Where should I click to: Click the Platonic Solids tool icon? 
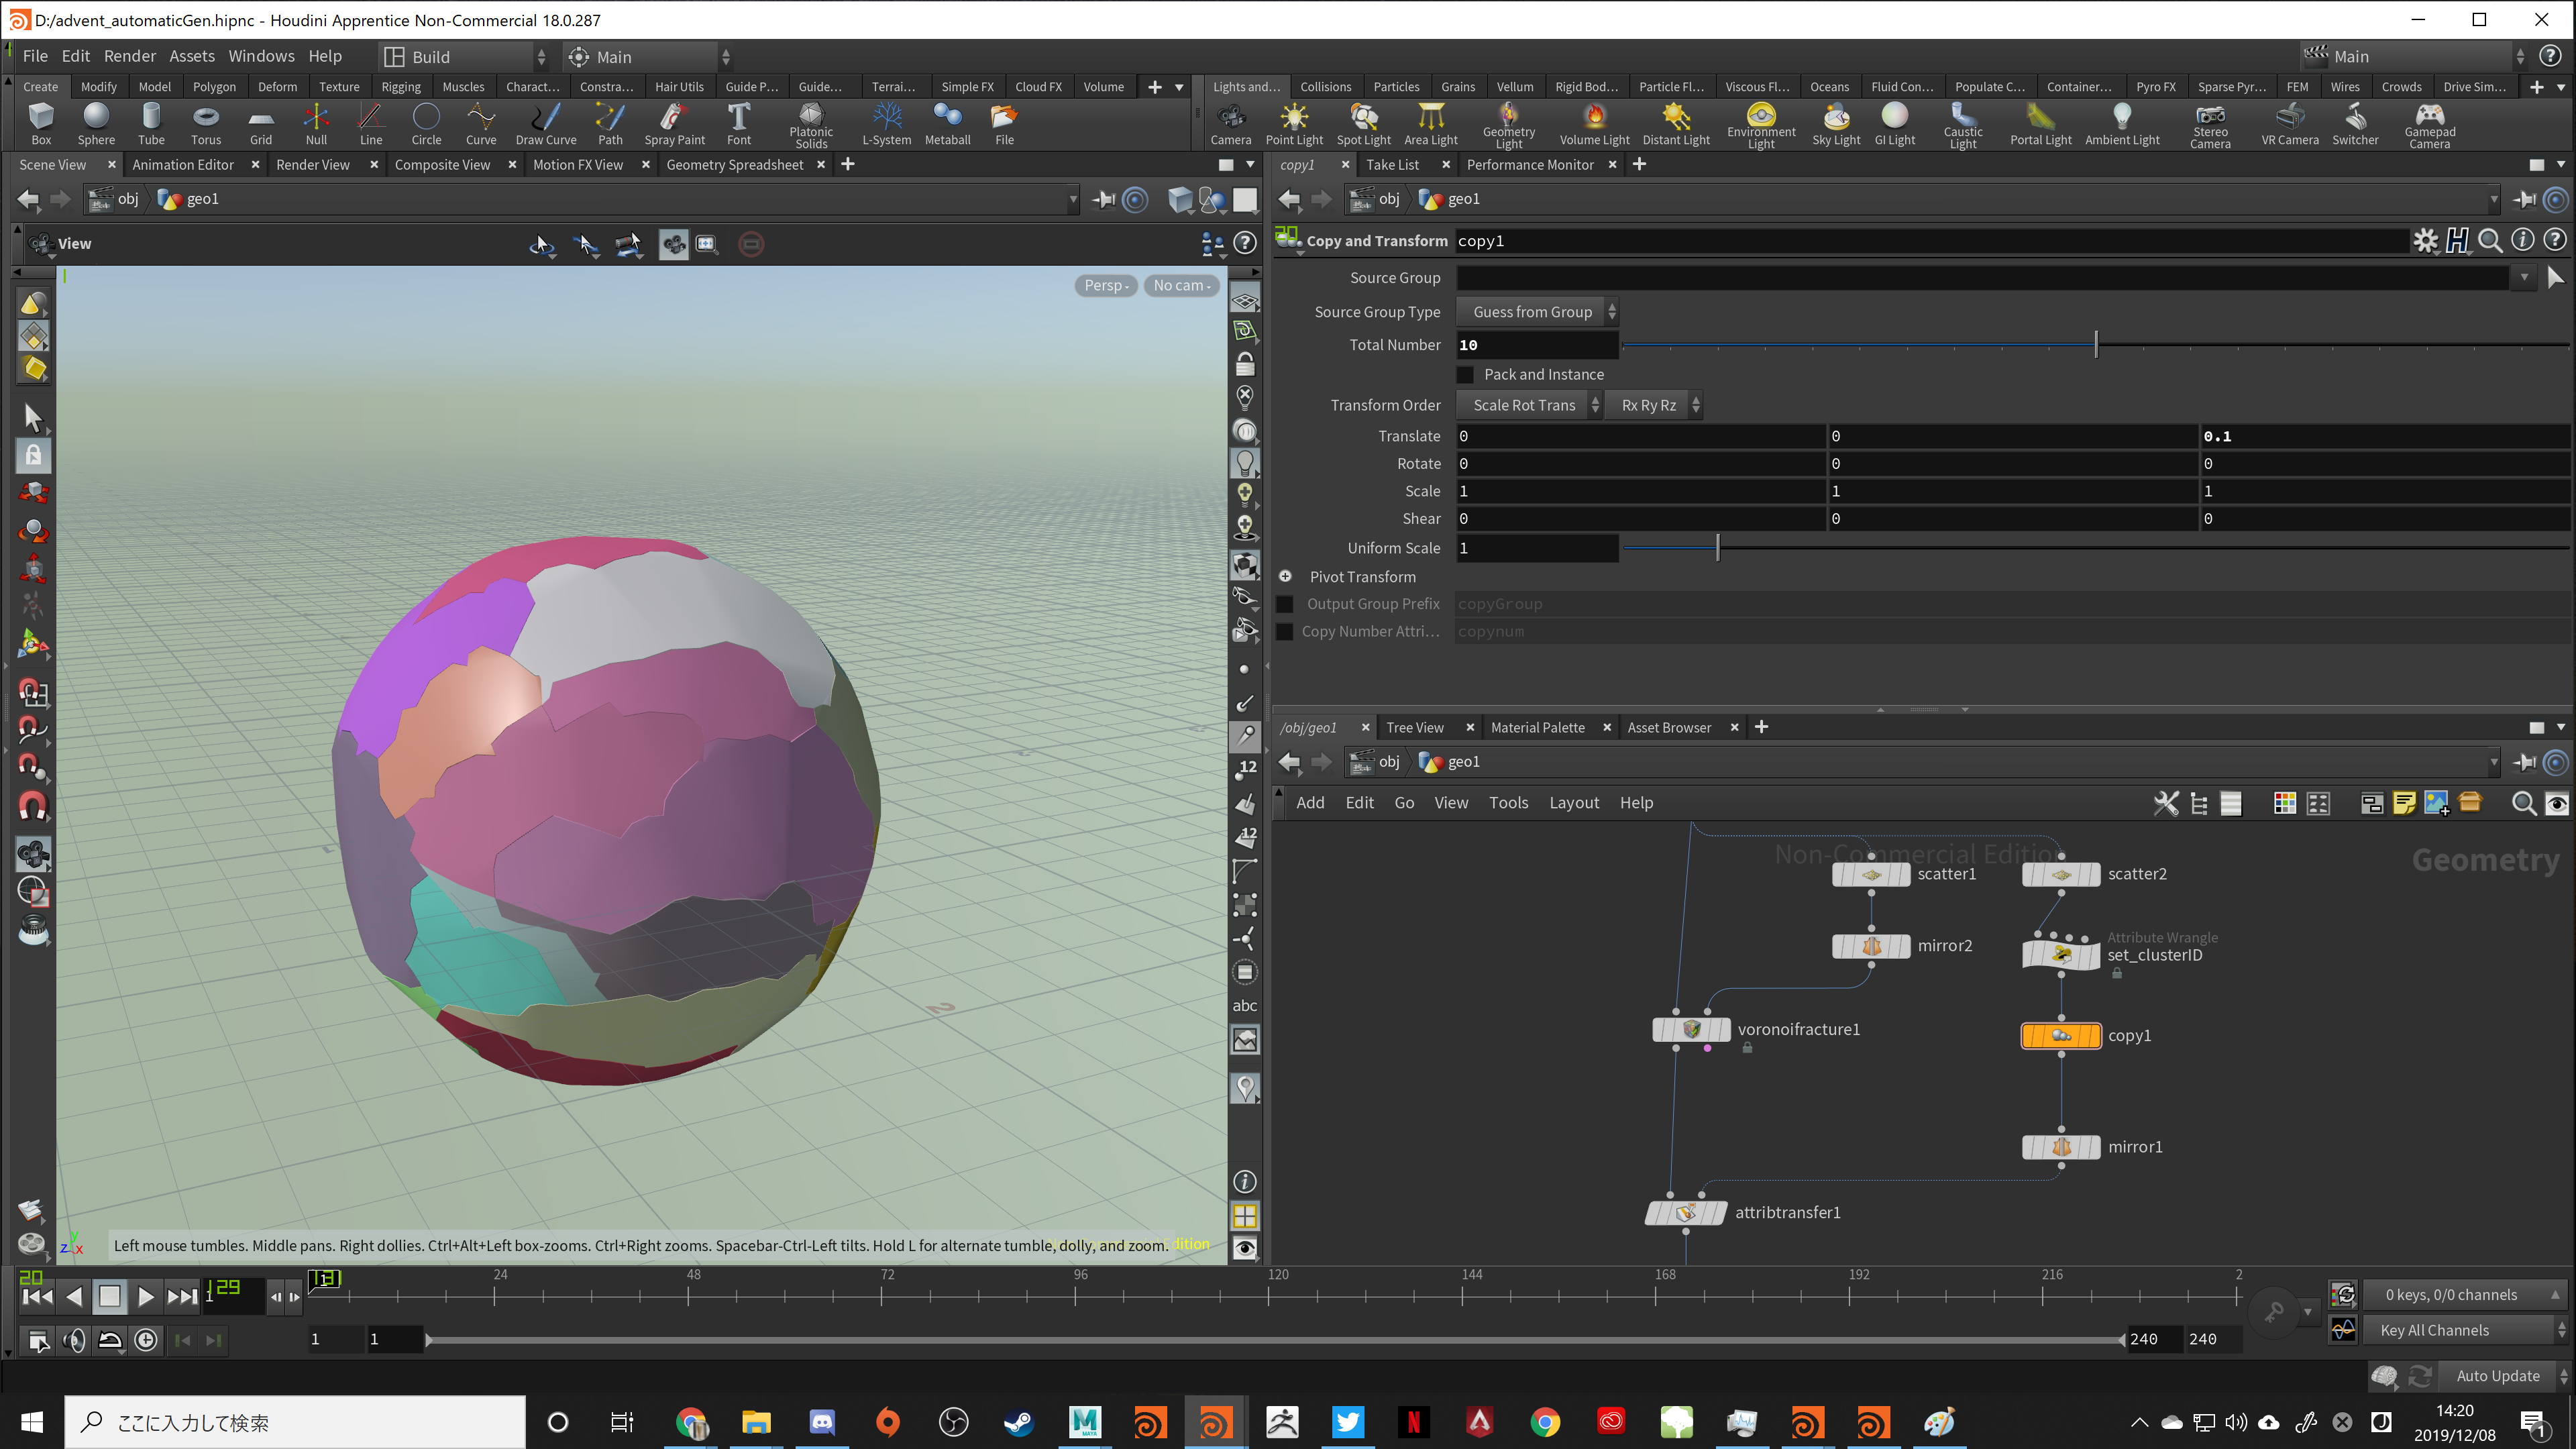pyautogui.click(x=810, y=116)
